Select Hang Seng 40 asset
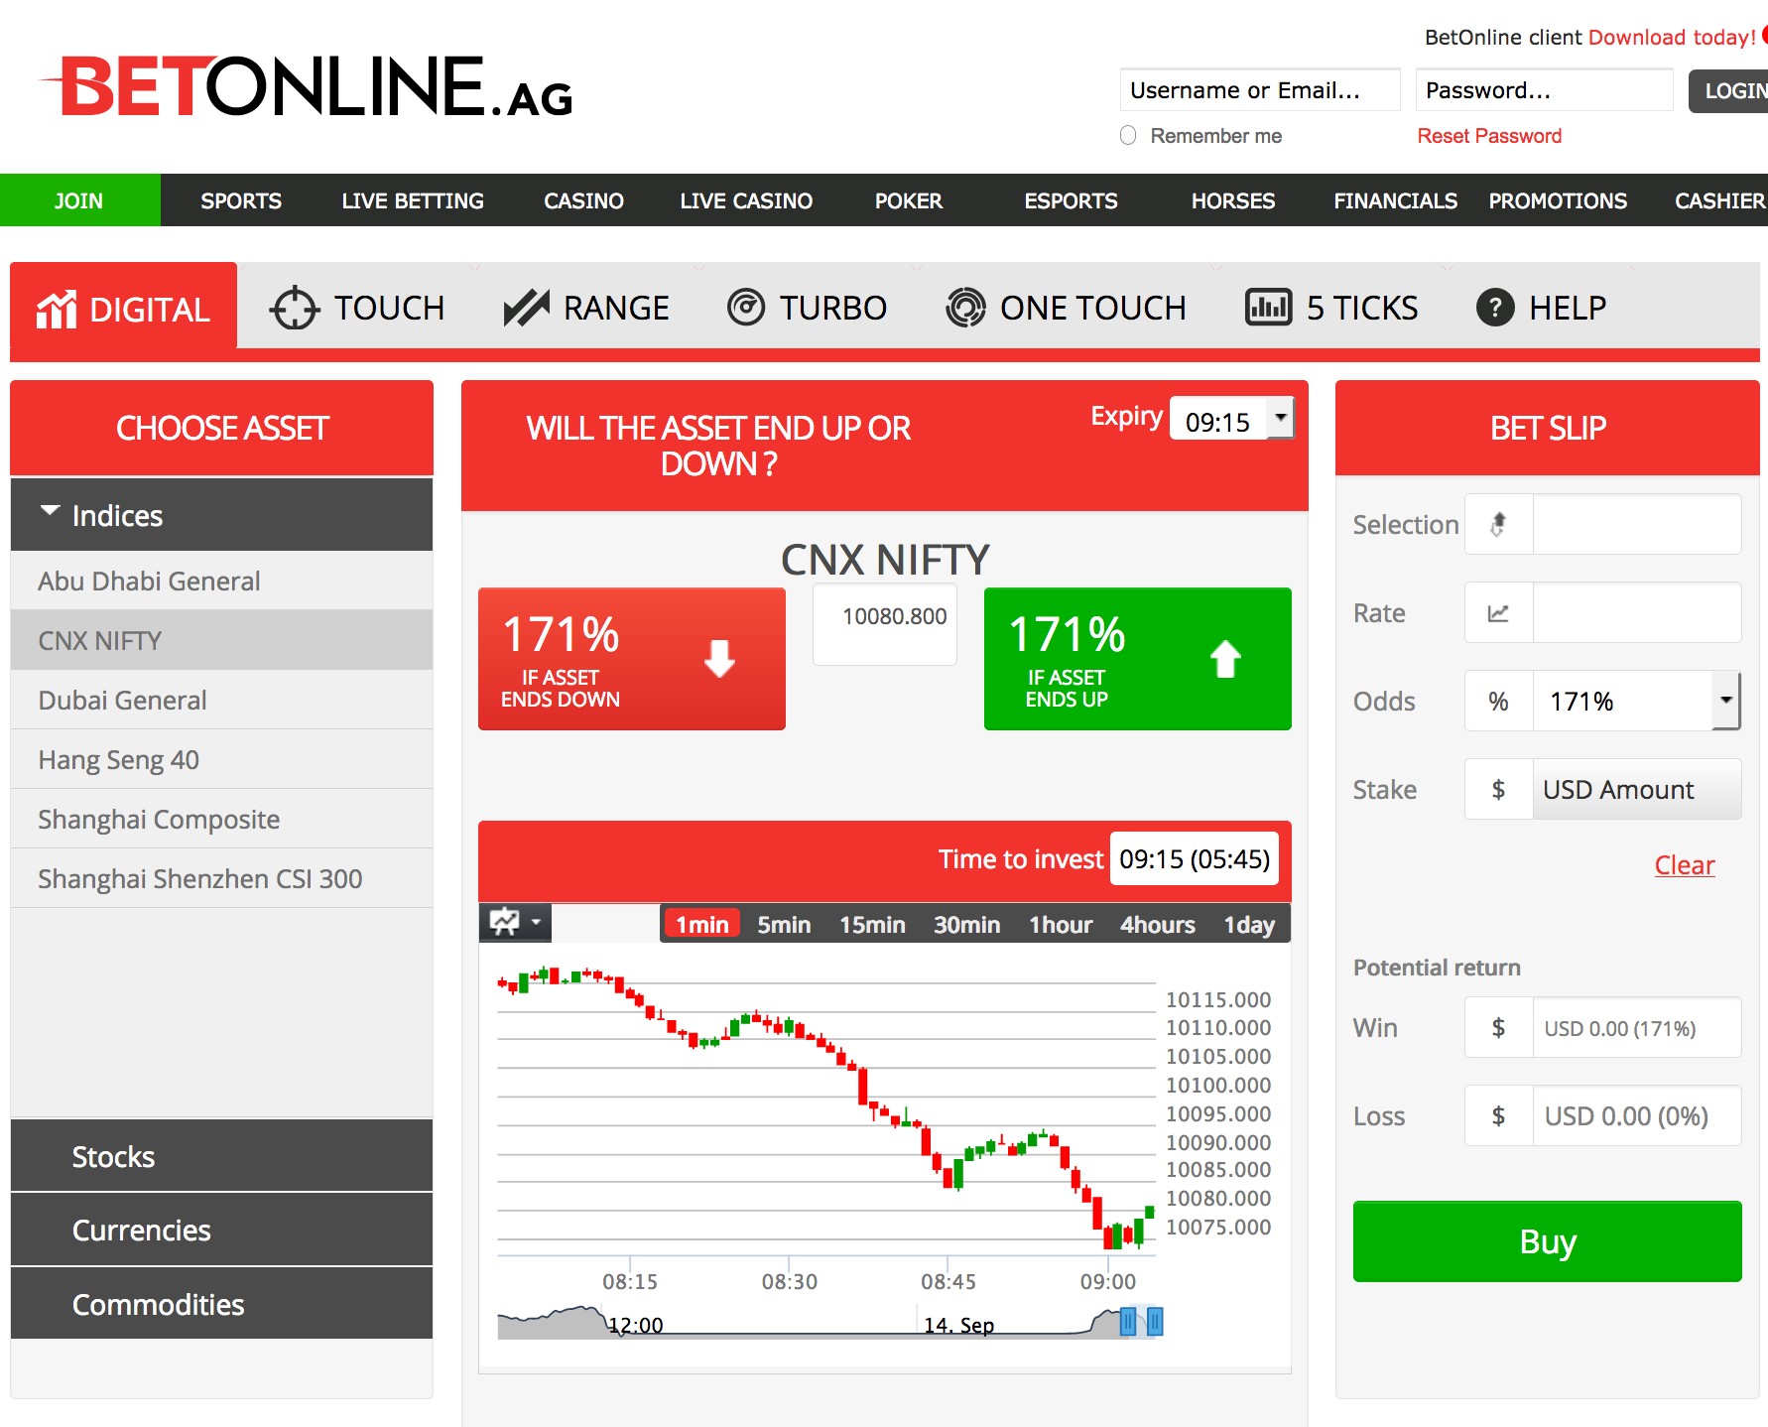Screen dimensions: 1768x1427 coord(221,759)
